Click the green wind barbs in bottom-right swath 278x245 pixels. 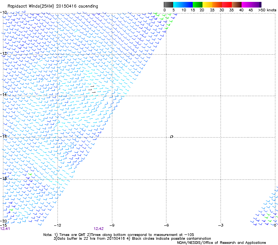point(269,218)
